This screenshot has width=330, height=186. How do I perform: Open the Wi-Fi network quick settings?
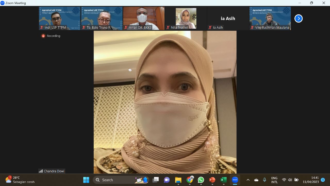coord(284,180)
